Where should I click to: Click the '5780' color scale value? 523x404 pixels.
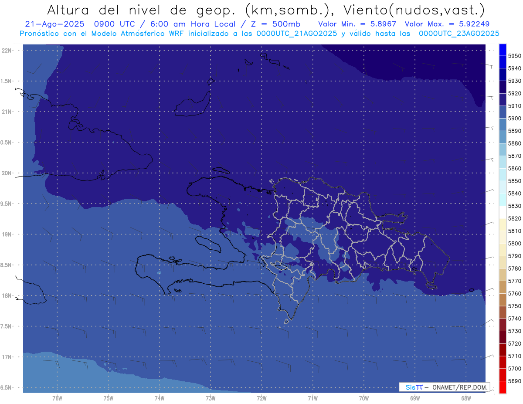515,268
